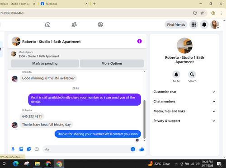Click purple conversation information icon
226x168 pixels.
(139, 41)
